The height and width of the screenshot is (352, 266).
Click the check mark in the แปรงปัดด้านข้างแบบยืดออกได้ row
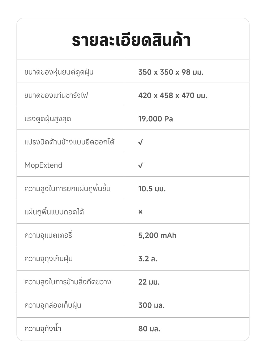click(140, 142)
